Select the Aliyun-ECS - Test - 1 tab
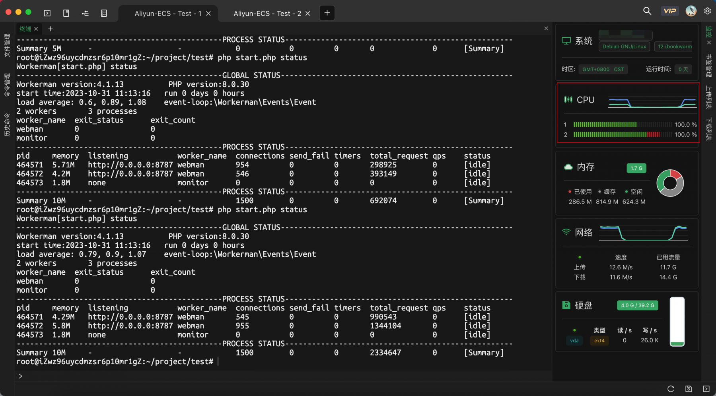This screenshot has height=396, width=716. click(168, 14)
